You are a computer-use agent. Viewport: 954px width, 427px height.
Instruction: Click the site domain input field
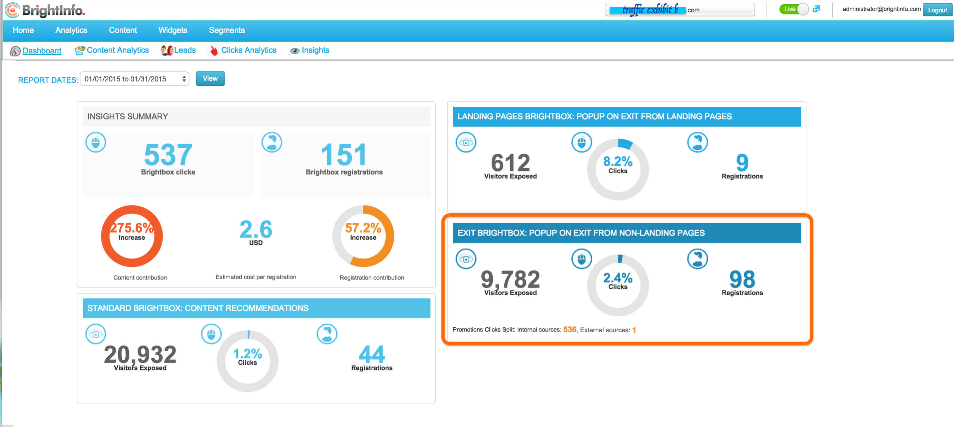pyautogui.click(x=680, y=10)
